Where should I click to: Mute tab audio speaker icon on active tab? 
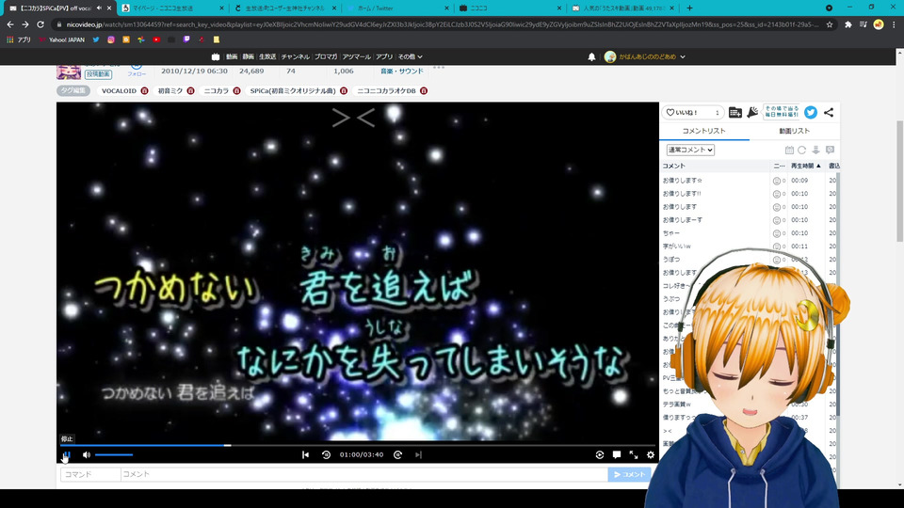click(99, 8)
